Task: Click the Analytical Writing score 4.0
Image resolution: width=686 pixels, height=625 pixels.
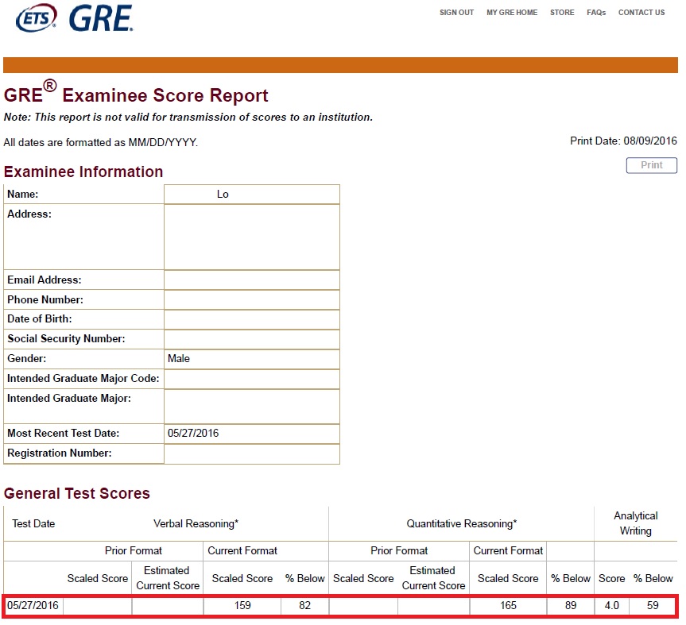Action: pyautogui.click(x=611, y=605)
